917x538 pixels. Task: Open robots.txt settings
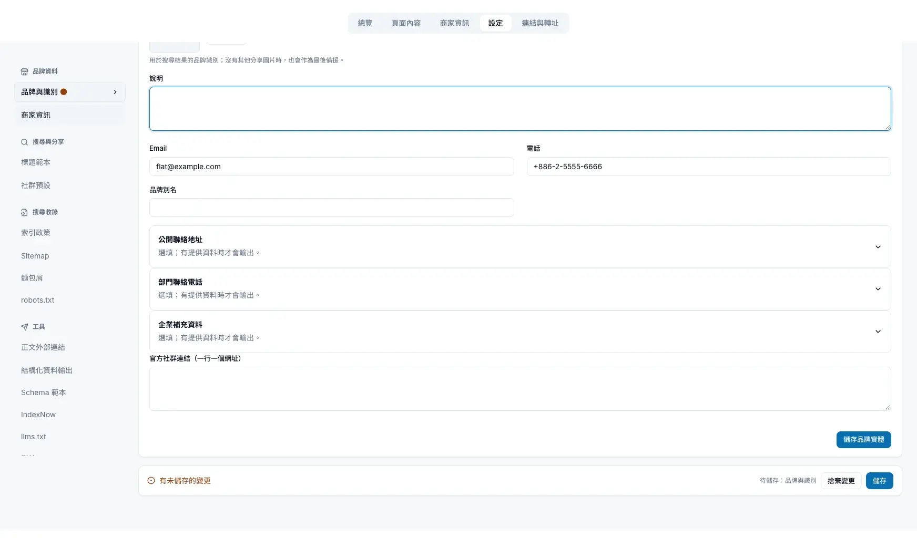point(69,300)
